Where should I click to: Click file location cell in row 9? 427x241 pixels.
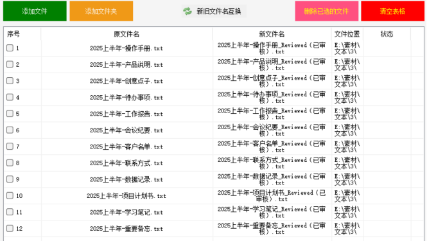(347, 179)
